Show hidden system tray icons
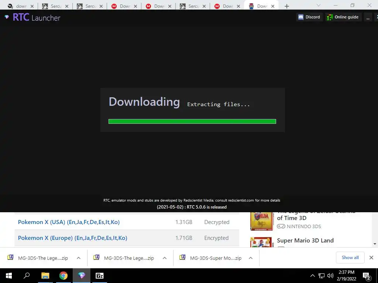This screenshot has height=283, width=378. (312, 276)
